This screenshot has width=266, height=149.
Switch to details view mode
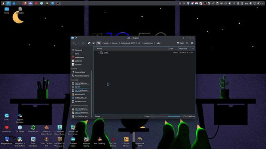pyautogui.click(x=99, y=43)
